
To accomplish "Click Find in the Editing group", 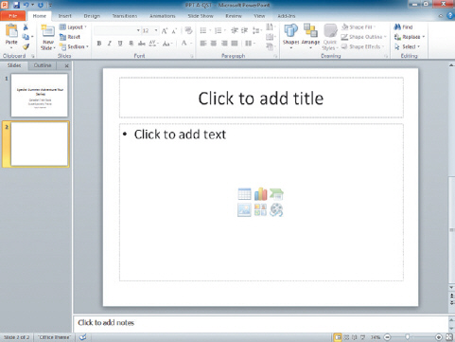I will pyautogui.click(x=403, y=27).
